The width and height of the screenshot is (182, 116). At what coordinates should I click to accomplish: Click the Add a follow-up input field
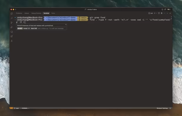pos(51,29)
